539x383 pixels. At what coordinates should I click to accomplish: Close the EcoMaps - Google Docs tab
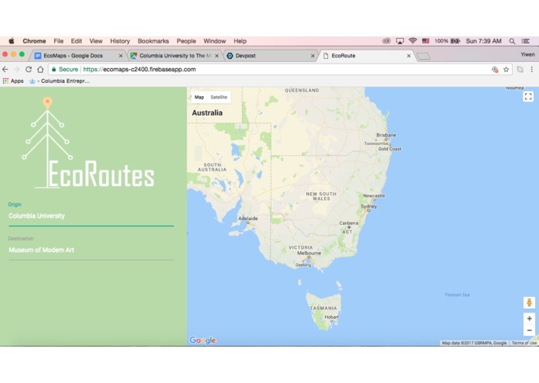tap(121, 56)
